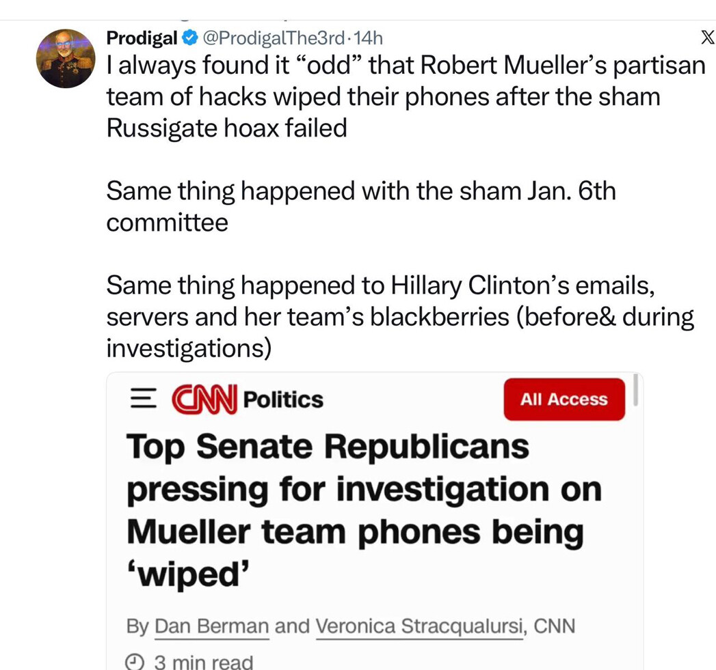Image resolution: width=716 pixels, height=670 pixels.
Task: Click the Hillary Clinton emails paragraph
Action: tap(400, 316)
